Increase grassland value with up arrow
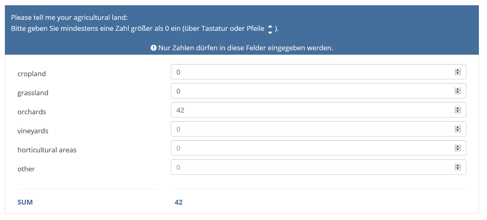The image size is (487, 220). click(458, 90)
